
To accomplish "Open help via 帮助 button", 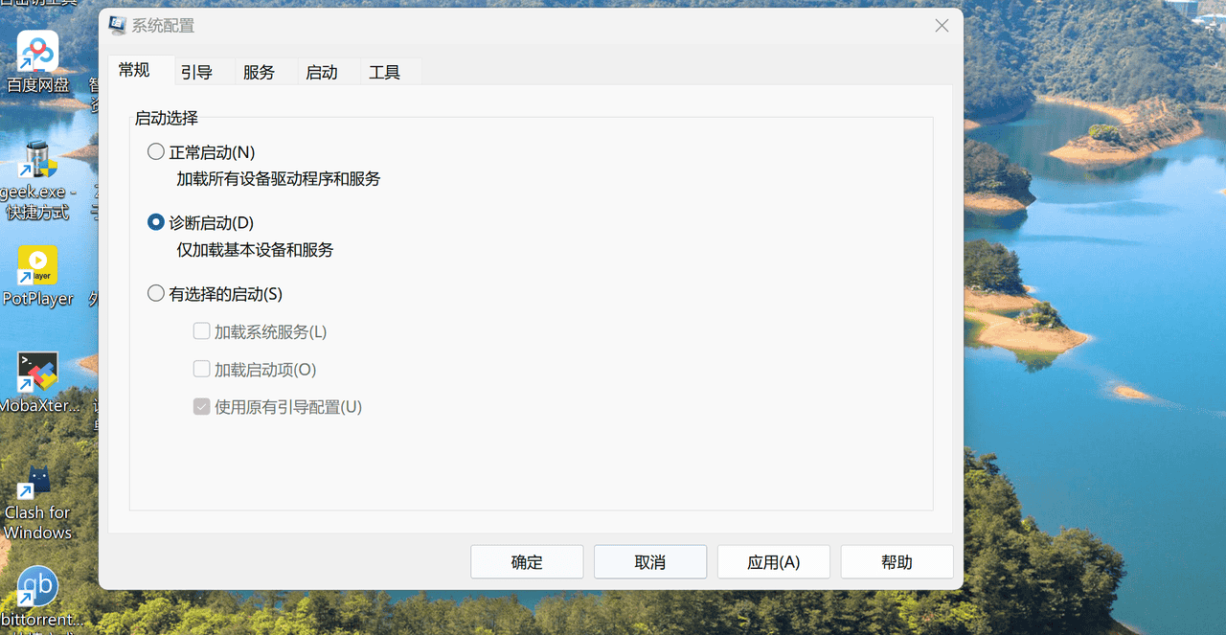I will click(897, 562).
